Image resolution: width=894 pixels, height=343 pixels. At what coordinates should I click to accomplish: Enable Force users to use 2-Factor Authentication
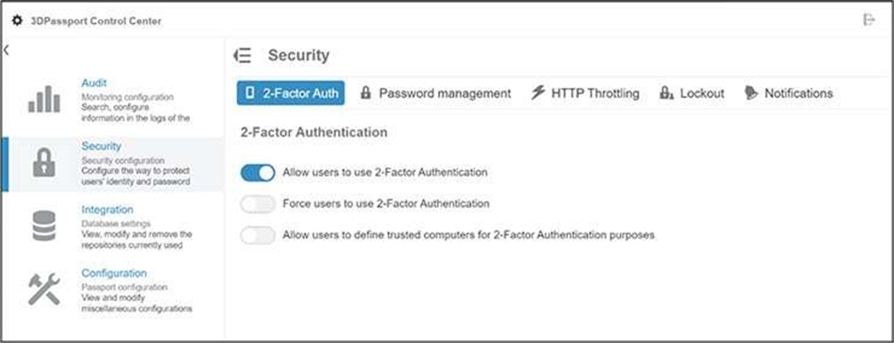pyautogui.click(x=258, y=204)
